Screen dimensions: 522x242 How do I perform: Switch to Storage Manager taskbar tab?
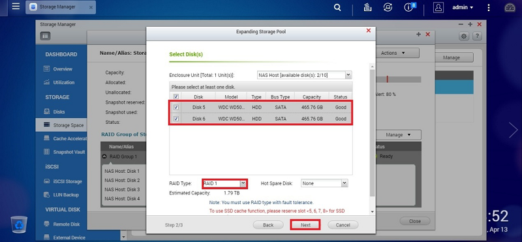(x=61, y=7)
